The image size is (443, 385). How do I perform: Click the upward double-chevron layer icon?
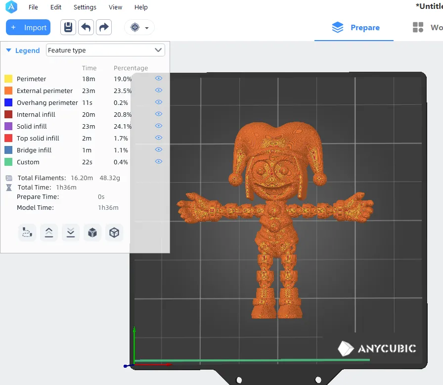tap(49, 233)
